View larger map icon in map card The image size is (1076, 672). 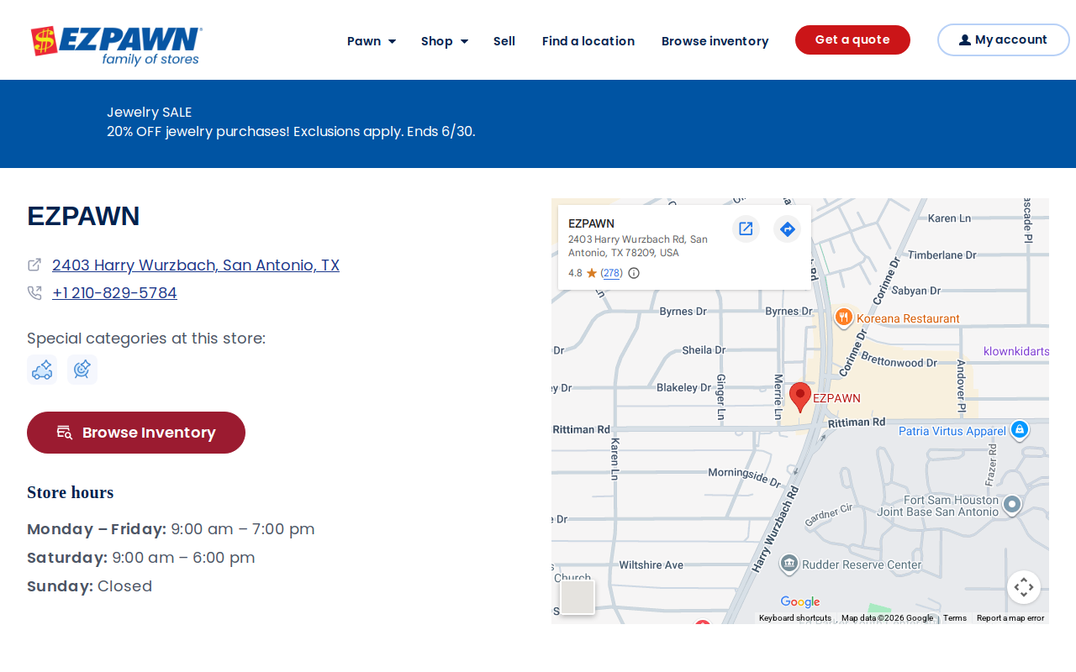point(746,228)
